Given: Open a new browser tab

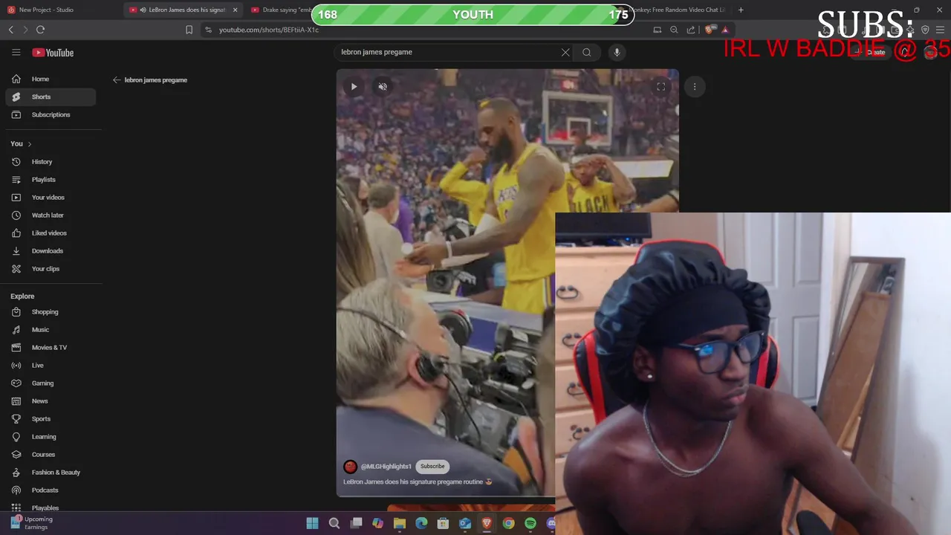Looking at the screenshot, I should tap(741, 10).
